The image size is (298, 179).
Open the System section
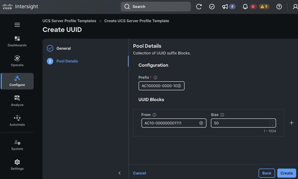(17, 145)
